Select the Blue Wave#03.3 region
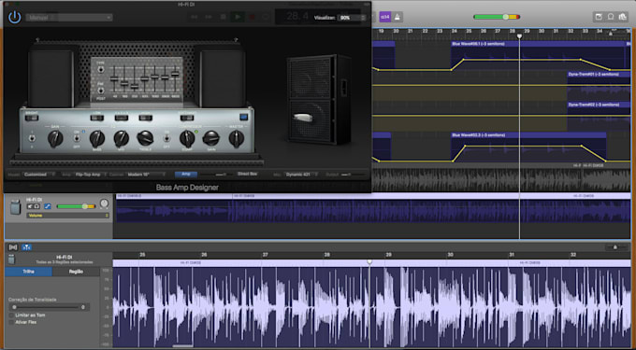Viewport: 636px width, 350px height. pos(528,147)
